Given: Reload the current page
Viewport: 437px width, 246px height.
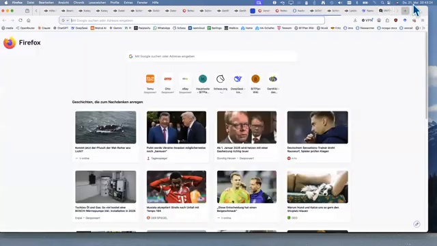Looking at the screenshot, I should (20, 20).
